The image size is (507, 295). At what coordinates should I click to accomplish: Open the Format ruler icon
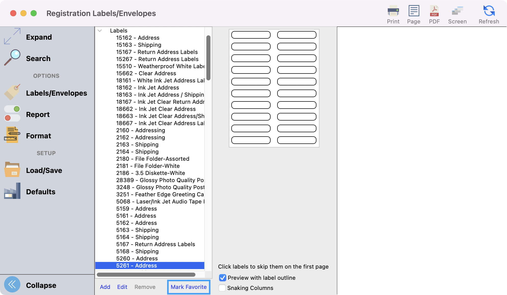[x=12, y=135]
